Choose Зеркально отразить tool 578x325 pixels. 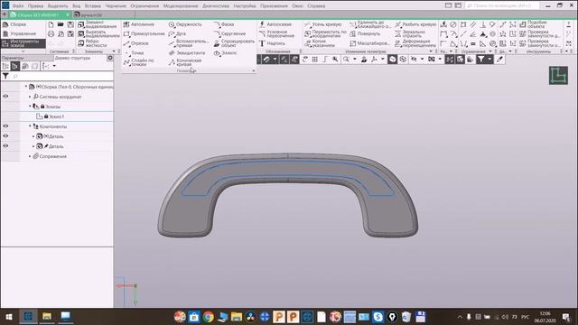[410, 34]
